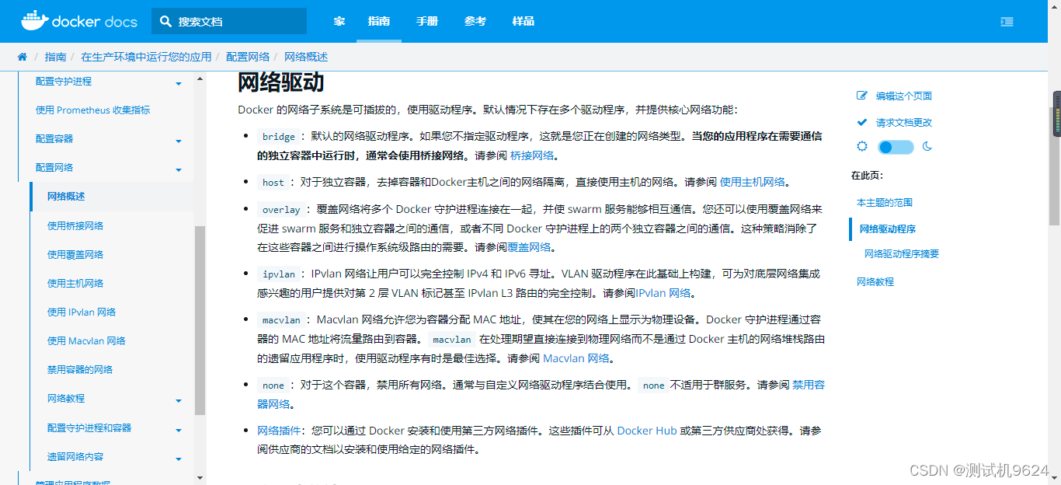Screen dimensions: 1061x485
Task: Click 编辑这个页面 in right panel
Action: [904, 96]
